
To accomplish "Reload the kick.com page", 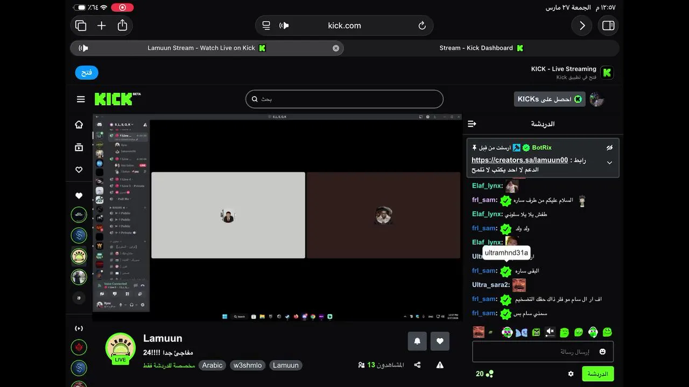I will coord(422,25).
